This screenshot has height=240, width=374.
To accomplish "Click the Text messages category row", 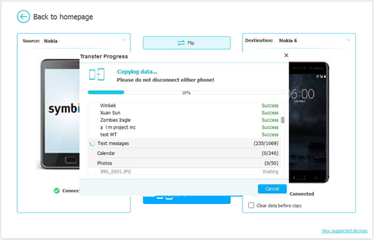I will (x=184, y=143).
